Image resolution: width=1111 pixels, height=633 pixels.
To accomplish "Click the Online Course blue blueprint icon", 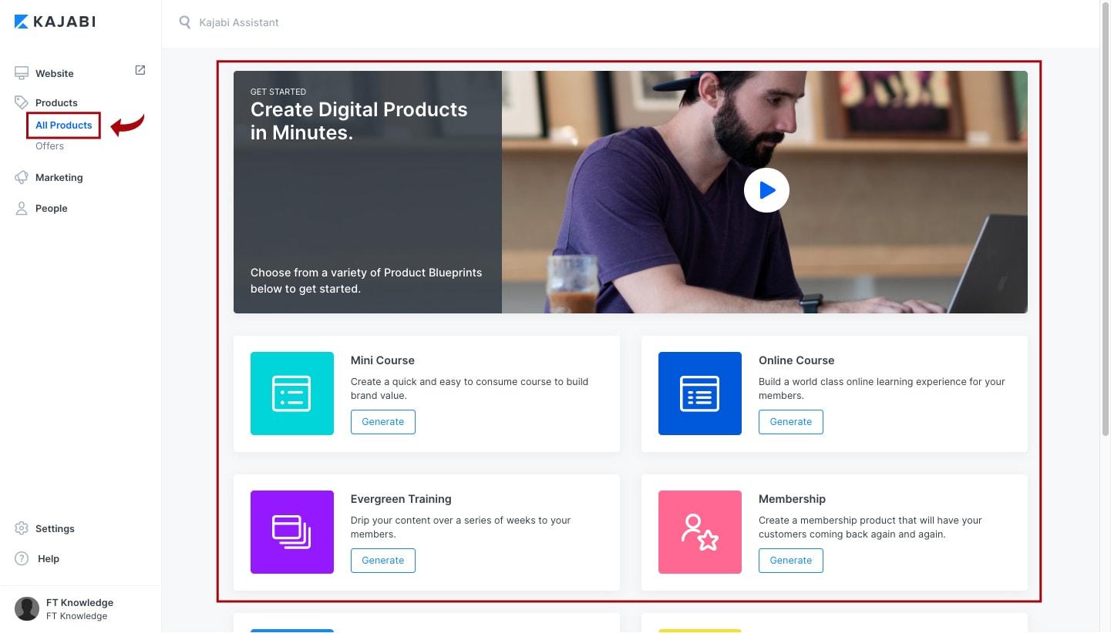I will point(699,394).
